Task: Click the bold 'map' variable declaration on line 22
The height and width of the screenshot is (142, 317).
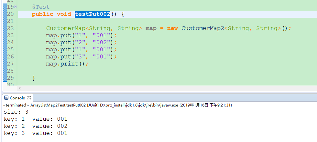Action: point(151,28)
